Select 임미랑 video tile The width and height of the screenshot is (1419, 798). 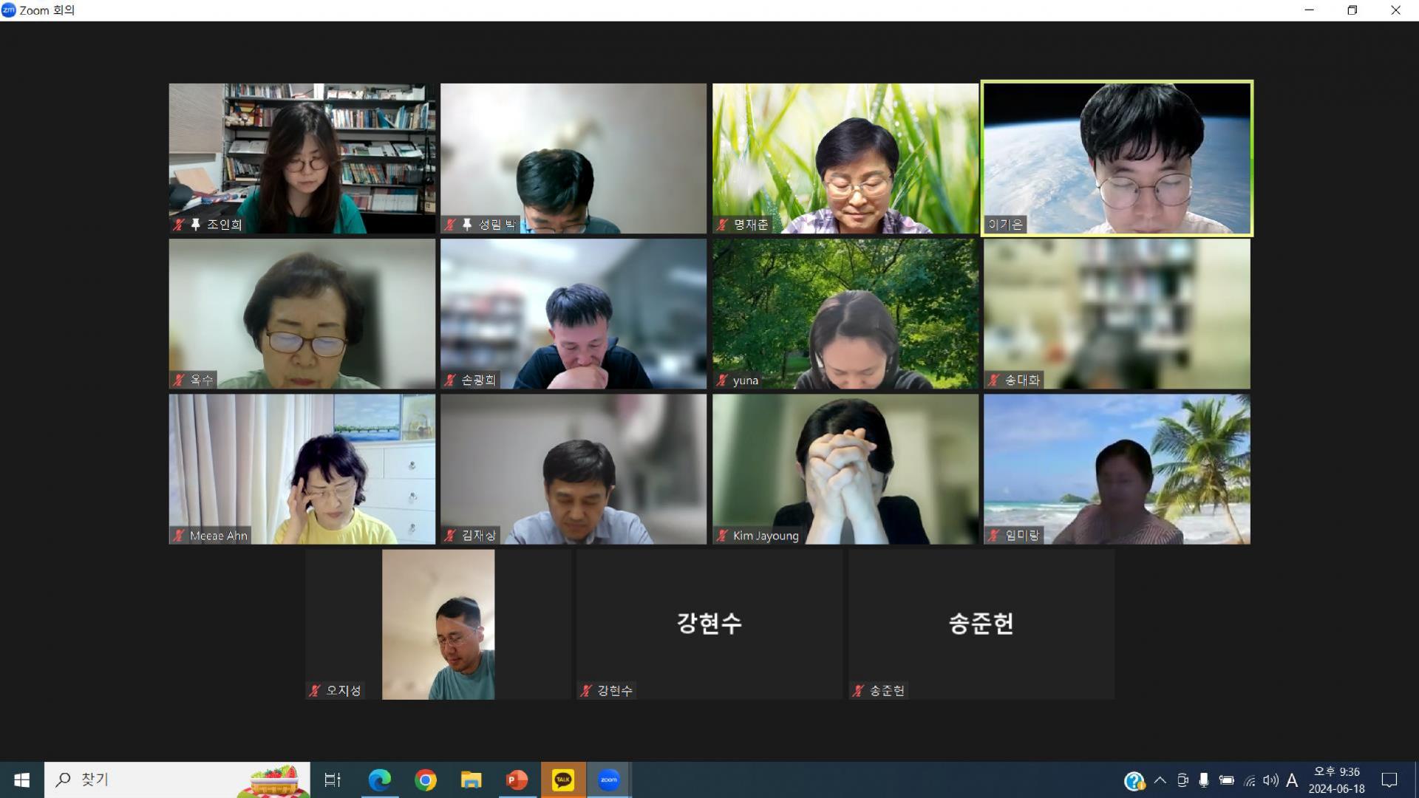pyautogui.click(x=1117, y=469)
